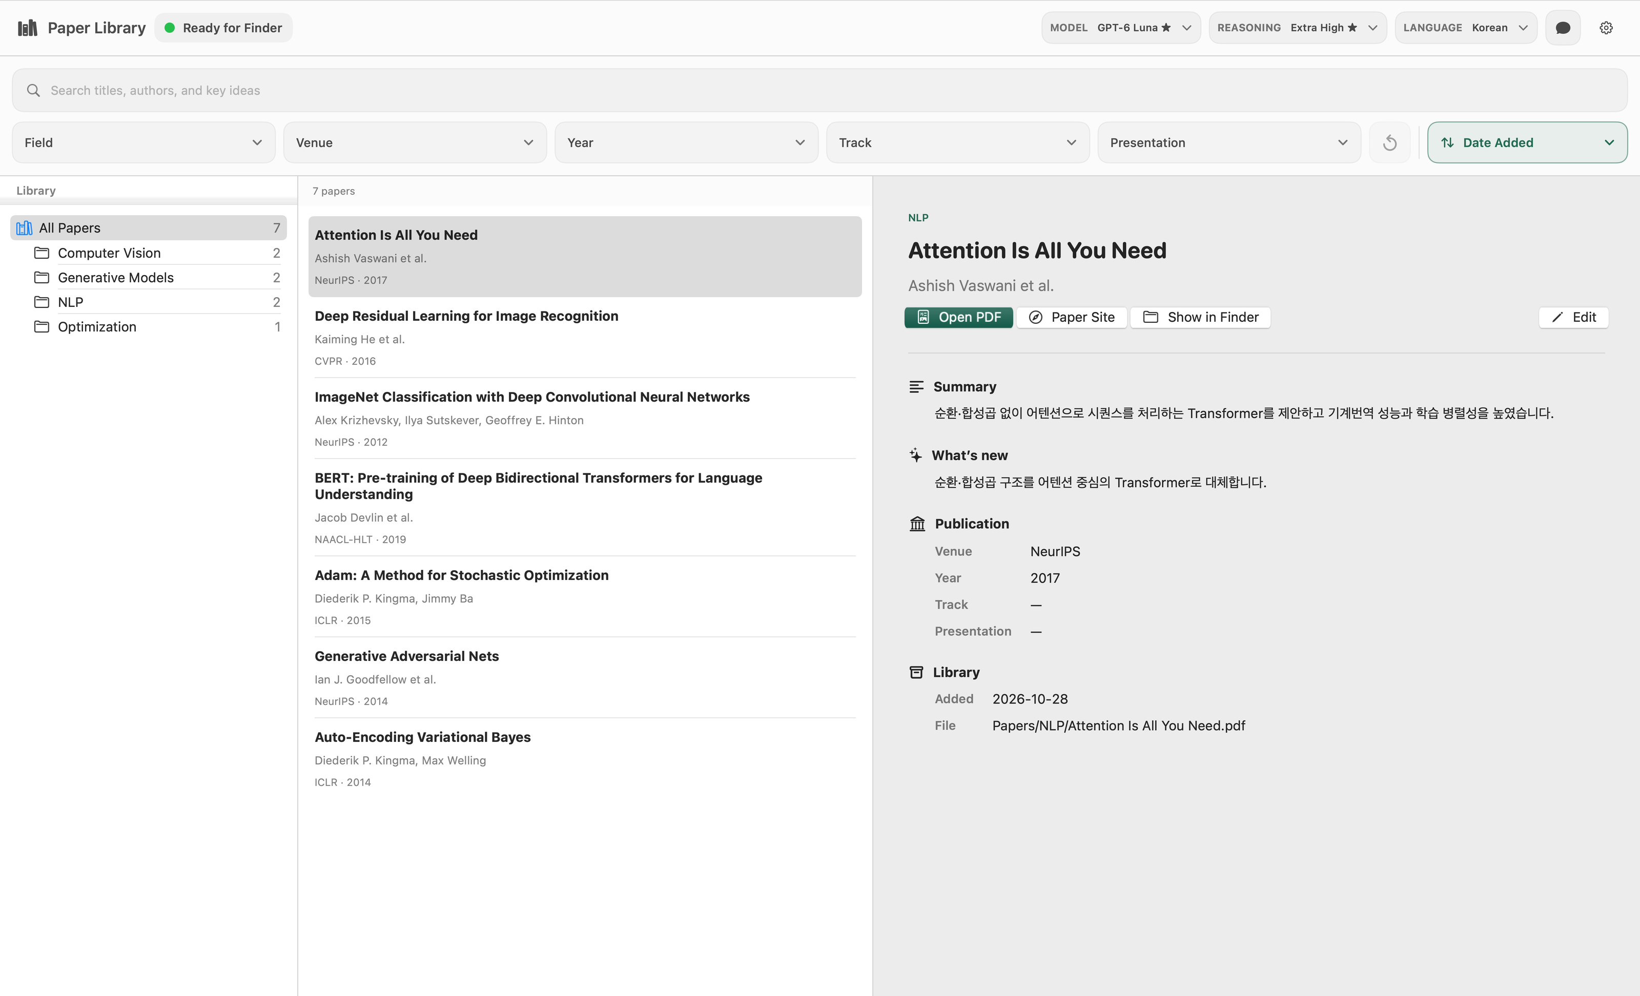
Task: Select the Generative Adversarial Nets paper
Action: click(x=584, y=678)
